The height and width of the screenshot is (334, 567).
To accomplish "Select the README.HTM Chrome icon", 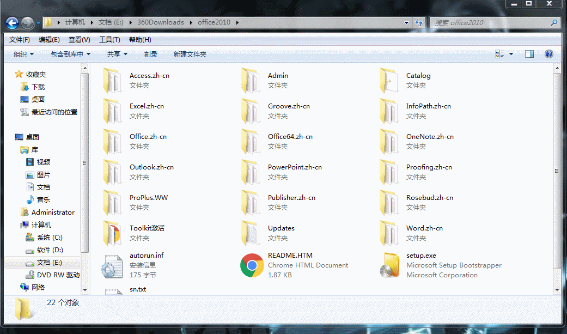I will tap(252, 265).
